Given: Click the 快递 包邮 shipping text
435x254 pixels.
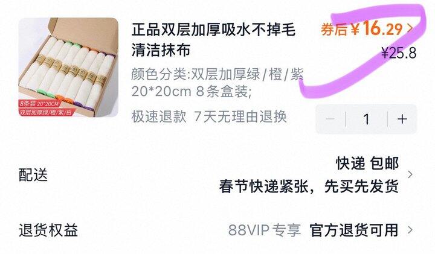Looking at the screenshot, I should pos(367,163).
